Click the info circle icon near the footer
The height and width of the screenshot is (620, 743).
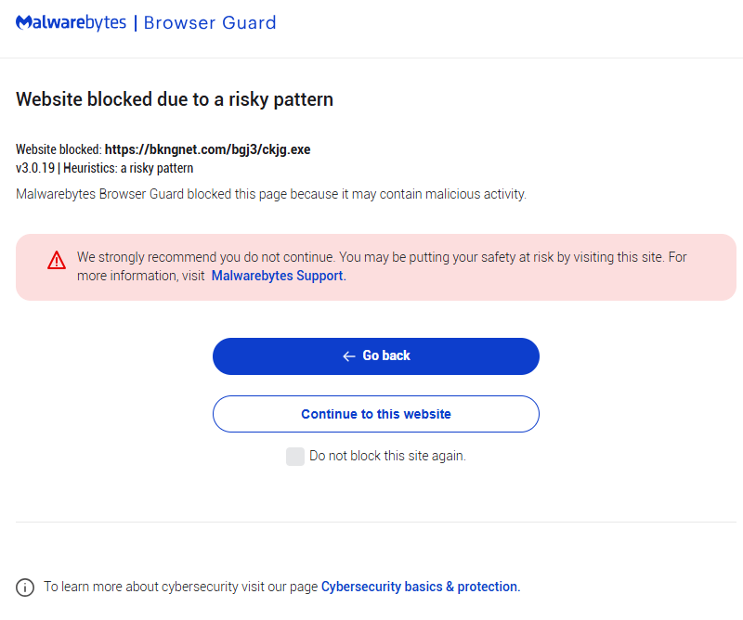[25, 587]
